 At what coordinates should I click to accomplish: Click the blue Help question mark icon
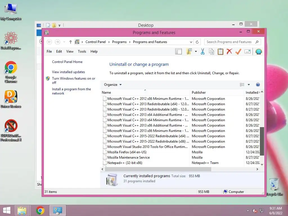click(x=258, y=85)
